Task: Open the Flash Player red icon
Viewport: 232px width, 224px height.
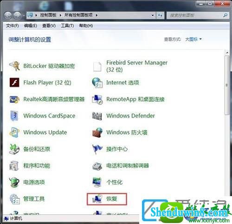Action: coord(14,83)
